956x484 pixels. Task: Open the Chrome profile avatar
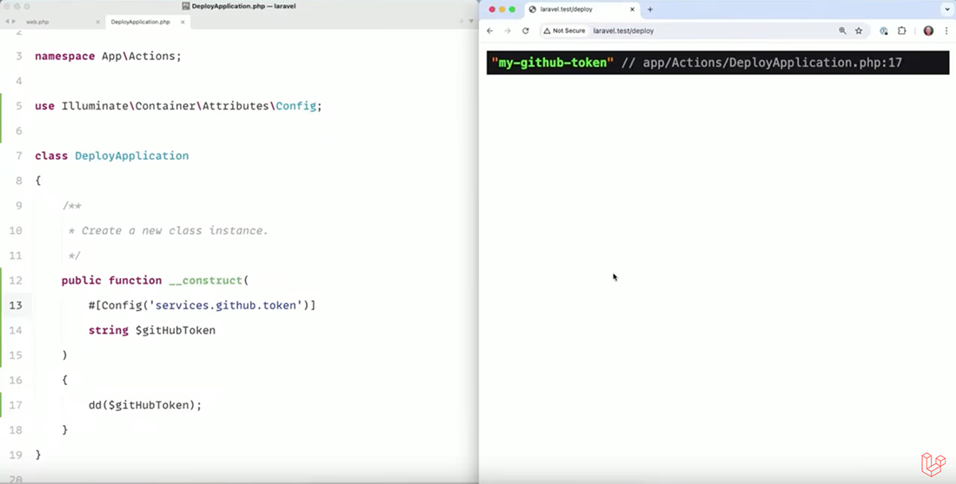tap(928, 30)
